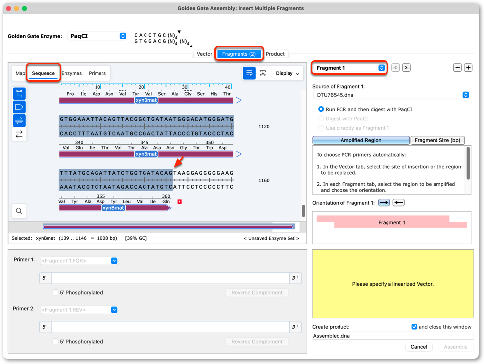Select the Amplified Region tab
Screen dimensions: 484x364
(x=361, y=140)
